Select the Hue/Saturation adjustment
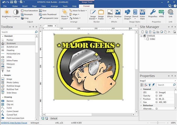177x125 pixels. point(29,11)
